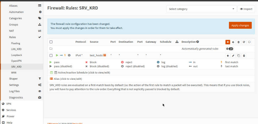Click the enable selected rules checkmark button
258x124 pixels.
pyautogui.click(x=244, y=42)
